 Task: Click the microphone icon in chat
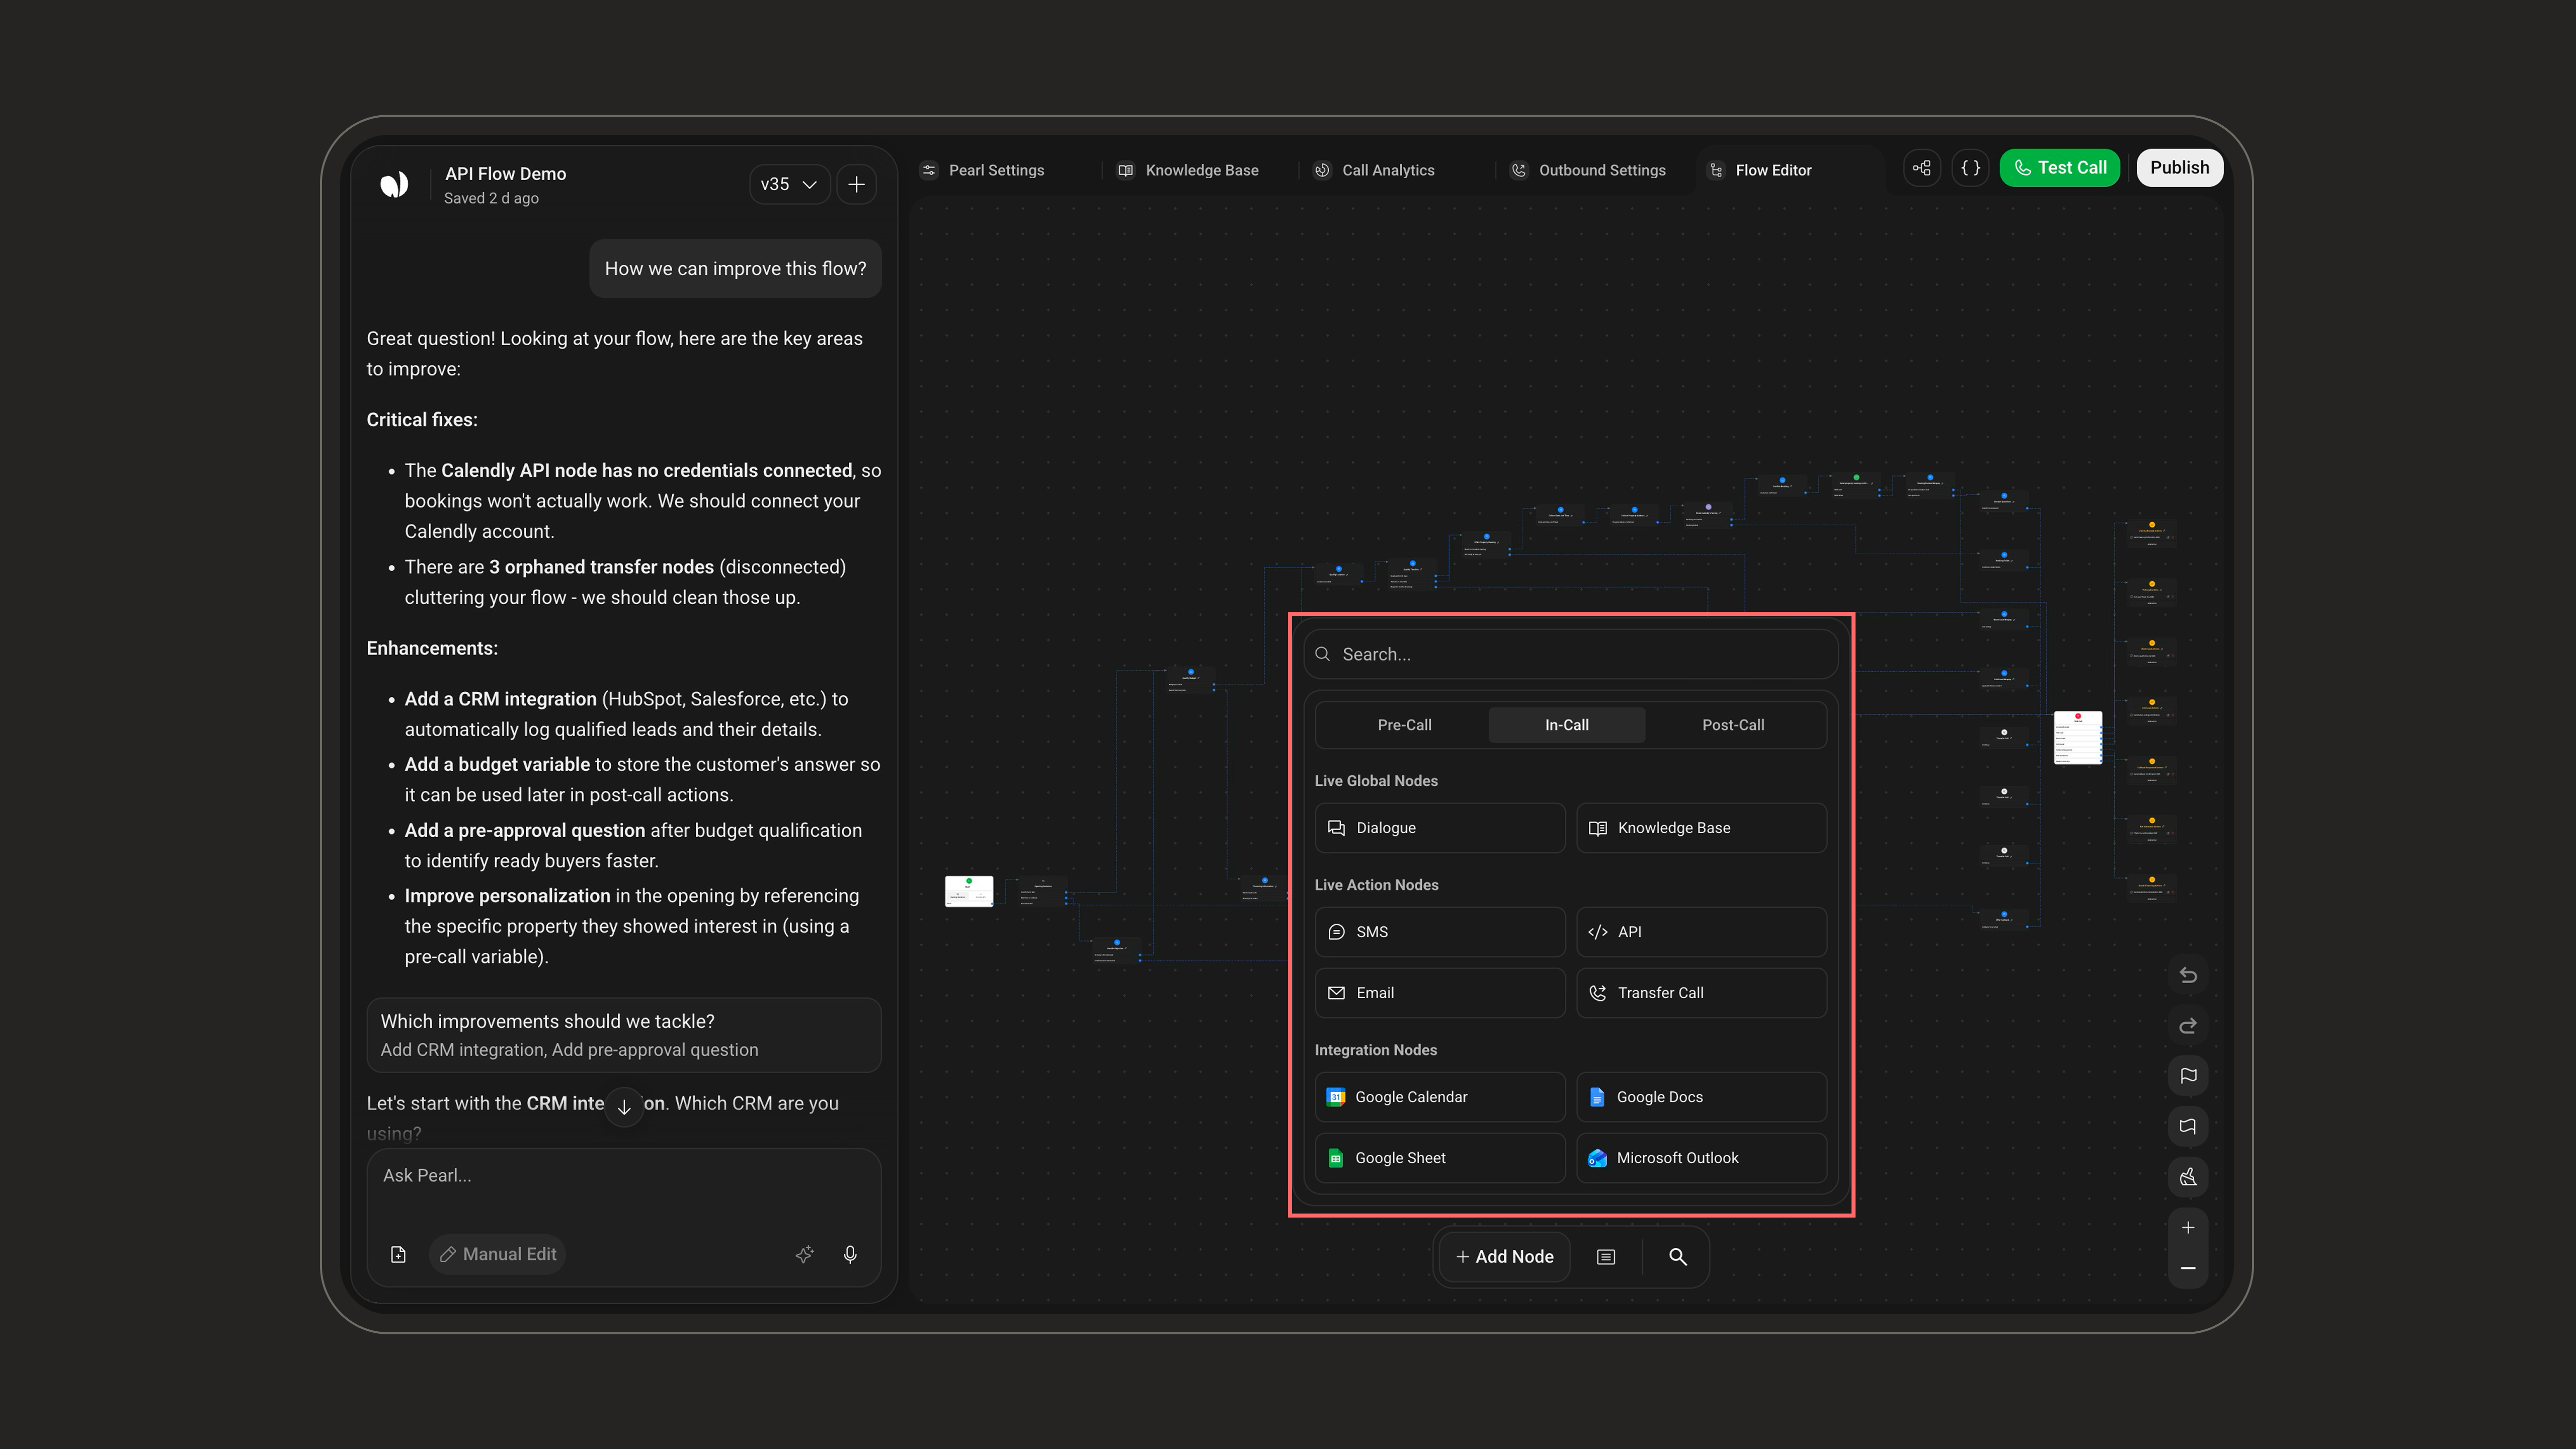tap(850, 1254)
